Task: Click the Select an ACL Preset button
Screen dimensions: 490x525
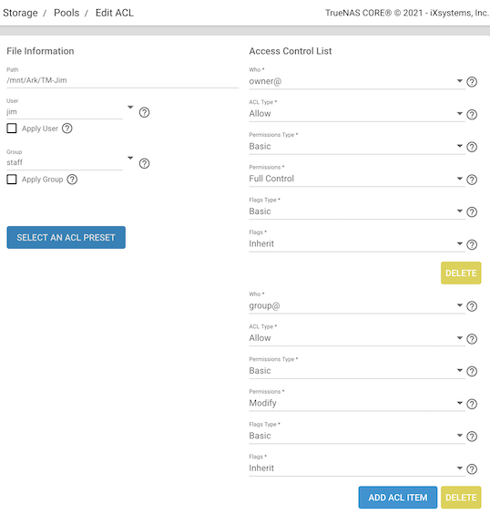Action: tap(66, 237)
